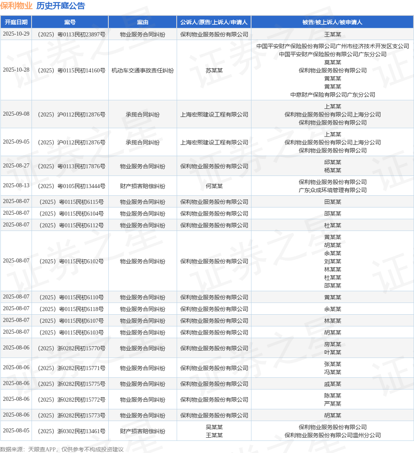Click date cell 2025-09-08

(x=16, y=114)
